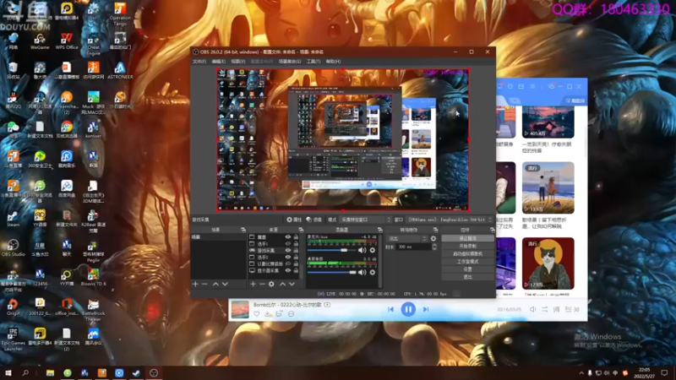Click Studio Mode button in controls
Viewport: 676px width, 380px height.
click(x=468, y=262)
